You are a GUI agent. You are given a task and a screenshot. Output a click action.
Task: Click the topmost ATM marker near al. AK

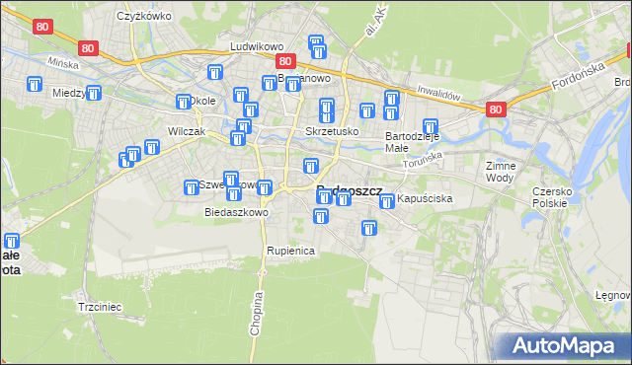click(316, 42)
